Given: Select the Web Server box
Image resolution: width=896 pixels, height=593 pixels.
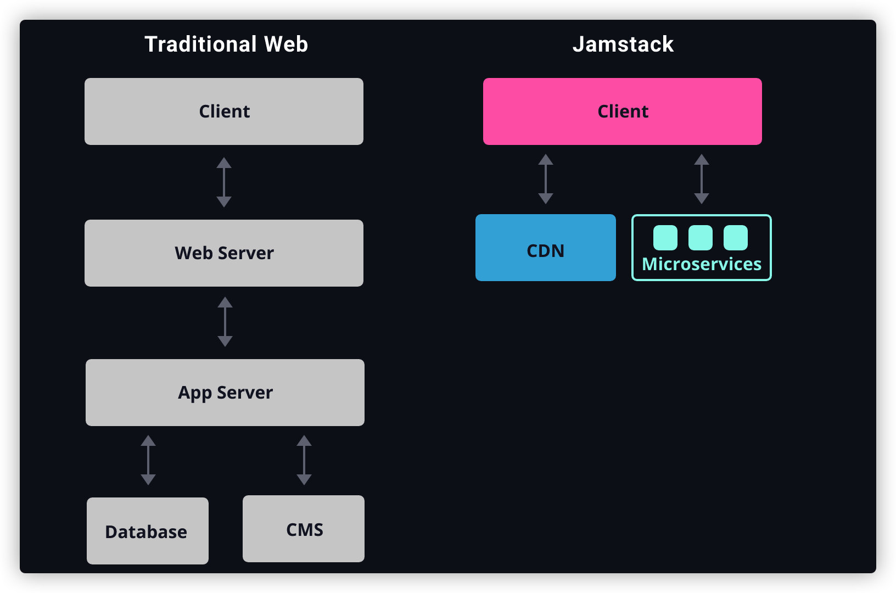Looking at the screenshot, I should [224, 253].
